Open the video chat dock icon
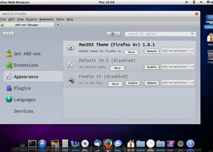The width and height of the screenshot is (213, 152). 118,143
